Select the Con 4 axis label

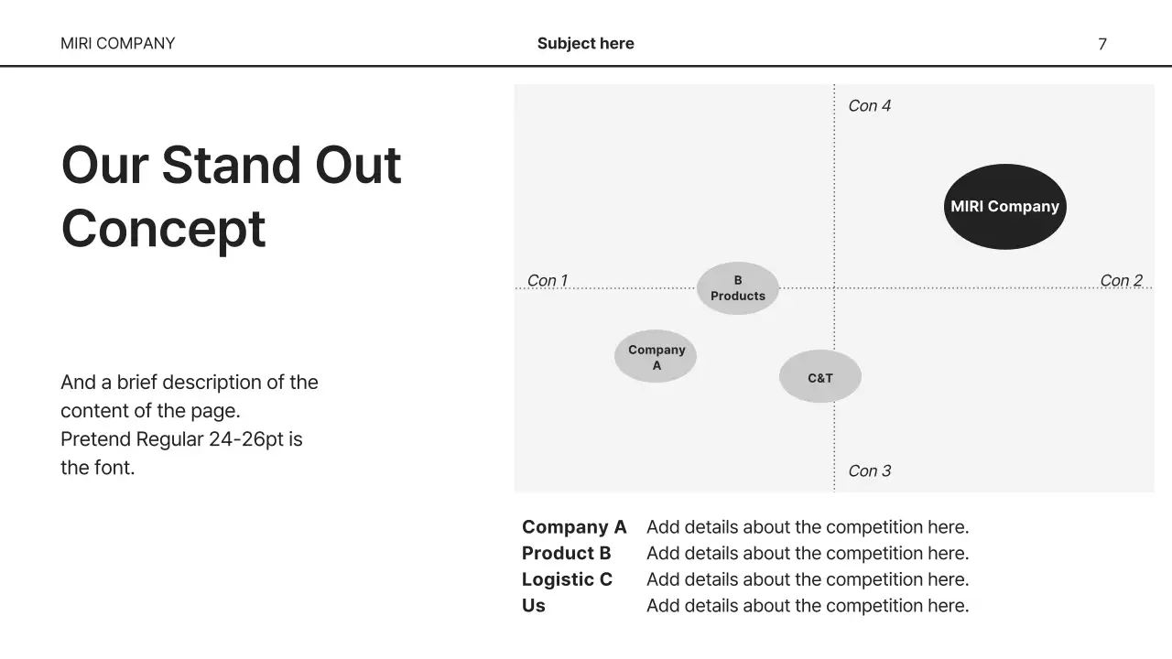tap(869, 106)
